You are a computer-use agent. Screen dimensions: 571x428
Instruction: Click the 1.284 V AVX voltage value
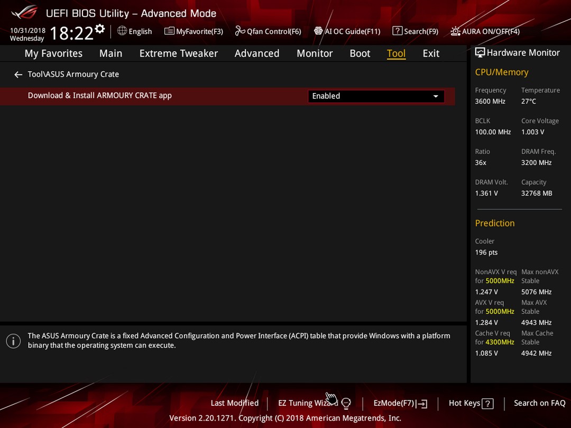pos(486,322)
